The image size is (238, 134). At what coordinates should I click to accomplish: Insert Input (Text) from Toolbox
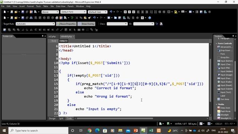pyautogui.click(x=224, y=92)
